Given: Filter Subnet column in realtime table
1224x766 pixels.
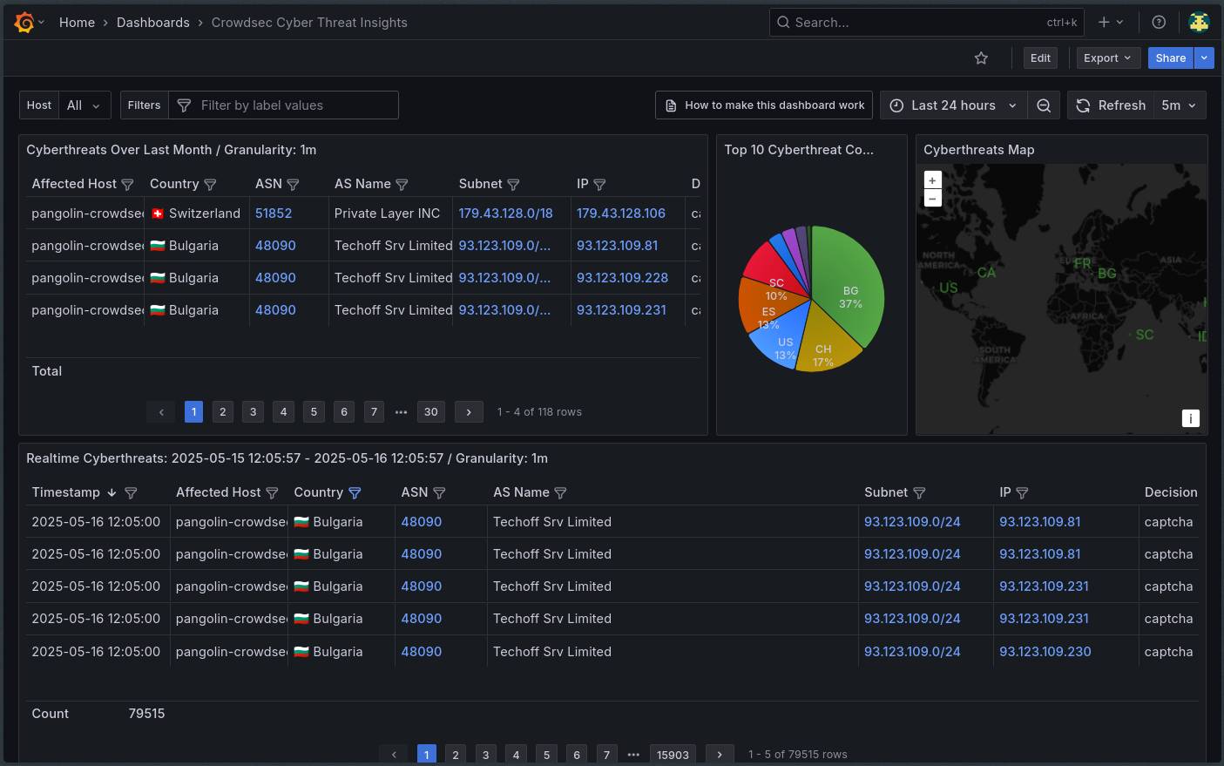Looking at the screenshot, I should 919,493.
